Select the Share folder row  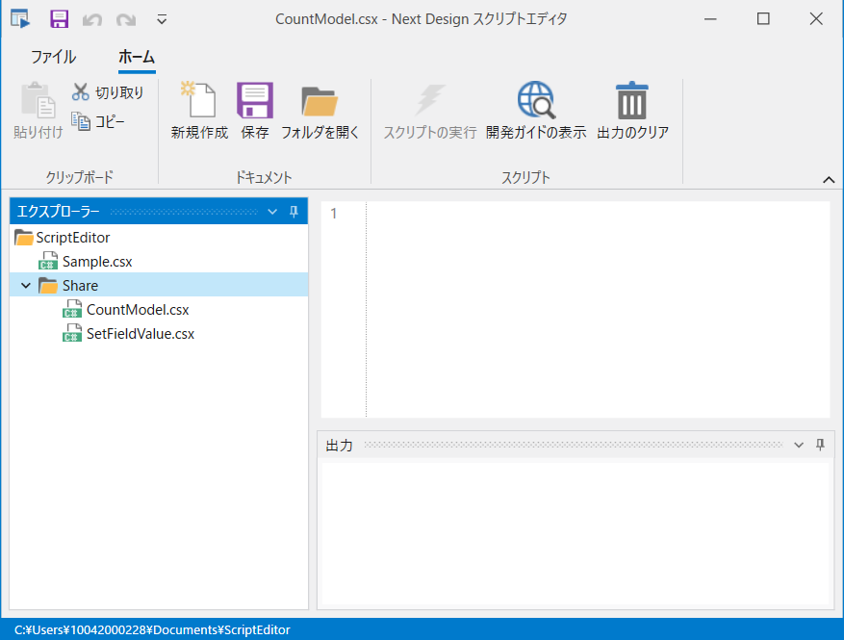coord(159,285)
